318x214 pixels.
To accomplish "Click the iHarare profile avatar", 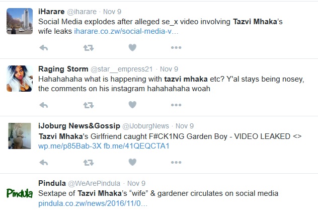I will 20,21.
